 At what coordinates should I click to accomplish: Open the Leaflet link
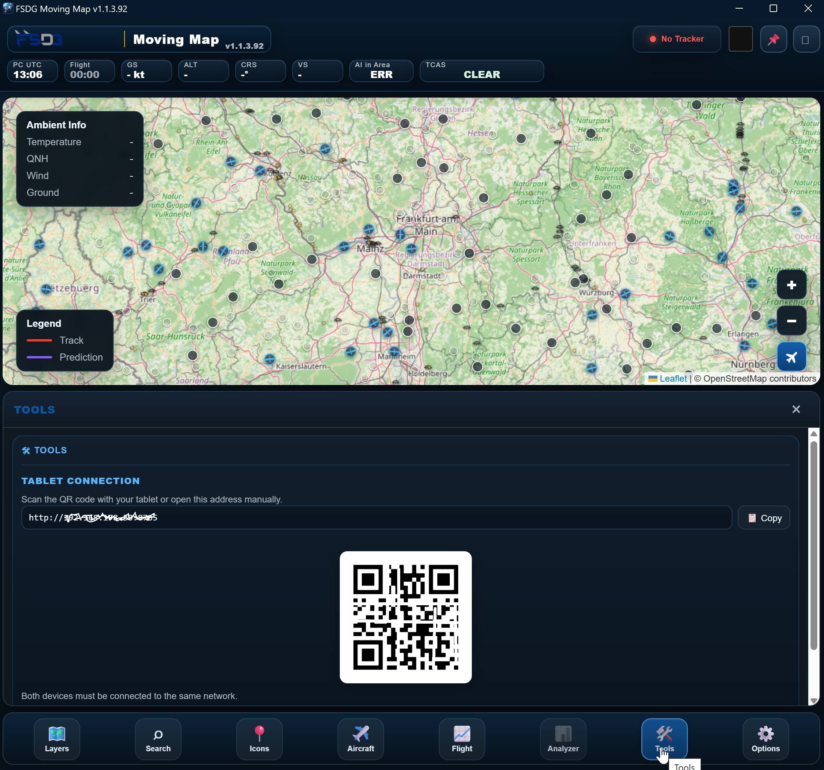coord(672,378)
